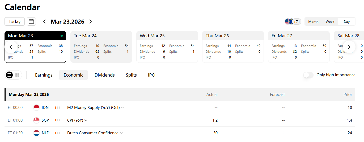Open the Dividends tab

point(105,75)
